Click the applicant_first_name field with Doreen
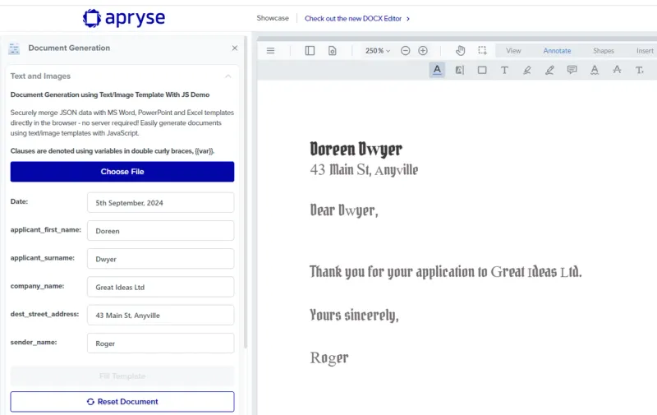This screenshot has width=657, height=415. tap(160, 231)
